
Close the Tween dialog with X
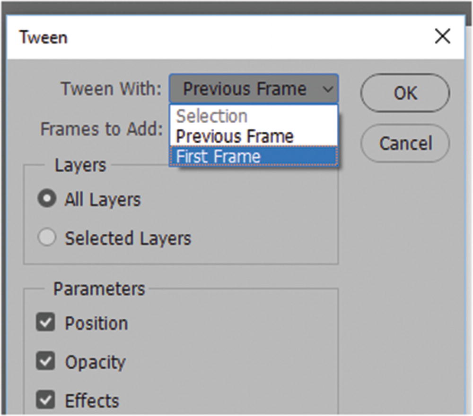click(x=442, y=36)
